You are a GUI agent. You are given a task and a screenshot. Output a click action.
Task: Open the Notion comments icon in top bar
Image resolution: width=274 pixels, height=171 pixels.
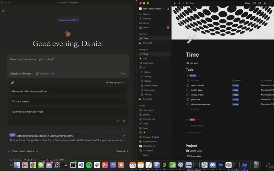click(254, 3)
